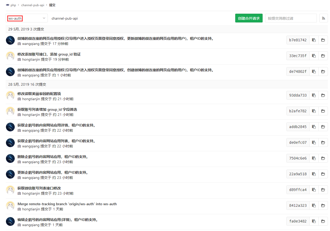Copy commit SHA 93dda733 to clipboard
Screen dimensions: 330x231
click(x=314, y=95)
